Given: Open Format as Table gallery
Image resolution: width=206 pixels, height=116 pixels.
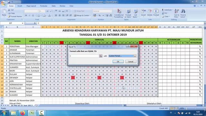Looking at the screenshot, I should click(128, 14).
